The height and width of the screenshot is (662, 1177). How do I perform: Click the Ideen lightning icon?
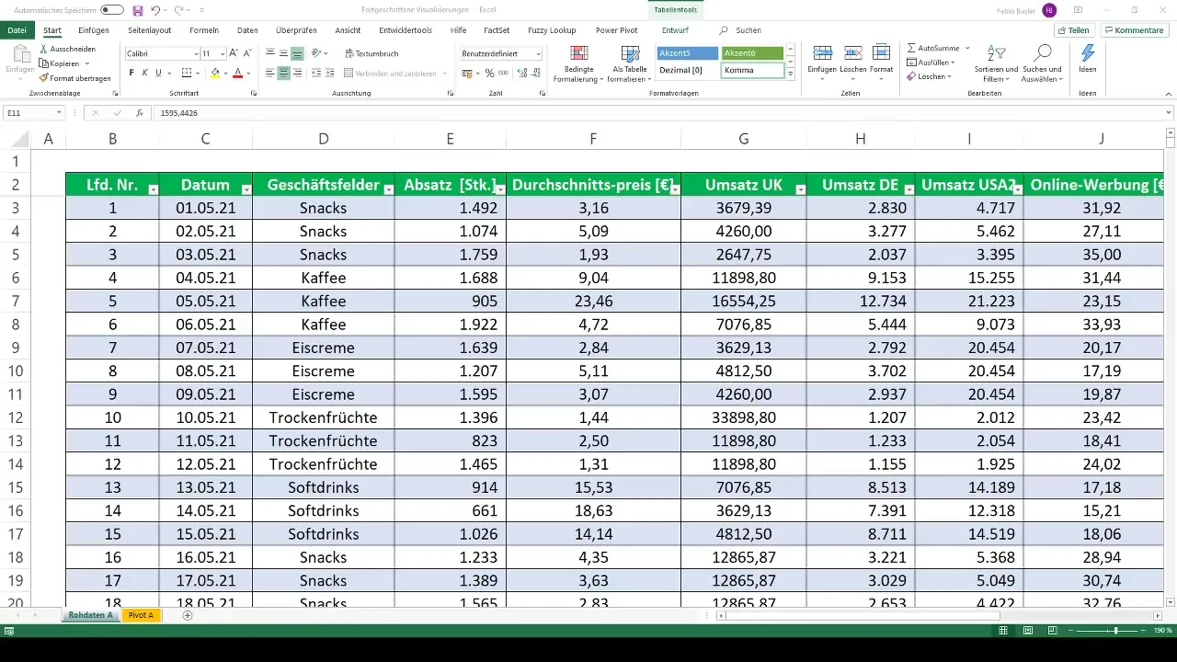pos(1088,60)
